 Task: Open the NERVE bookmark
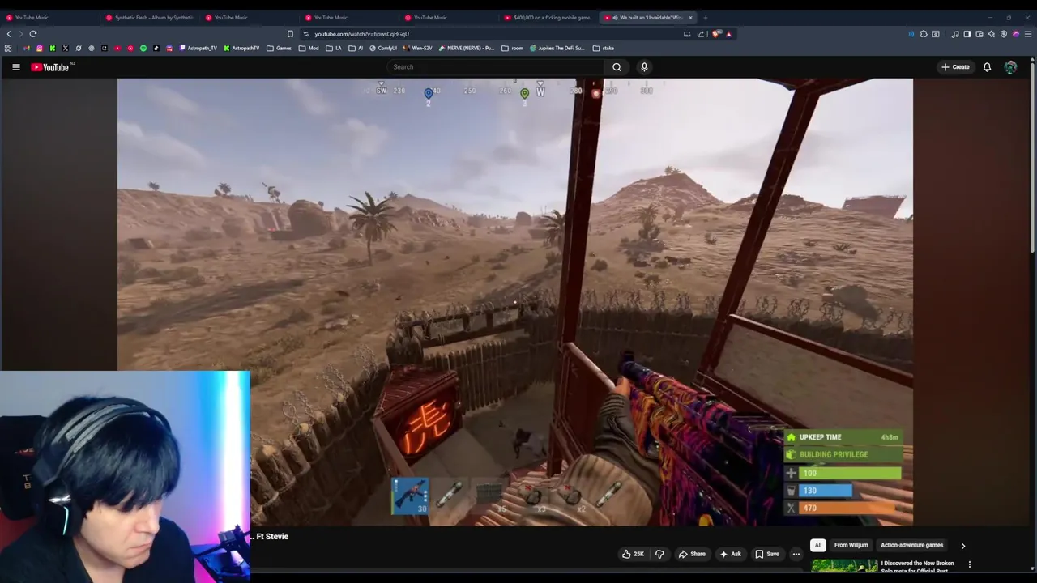(466, 48)
